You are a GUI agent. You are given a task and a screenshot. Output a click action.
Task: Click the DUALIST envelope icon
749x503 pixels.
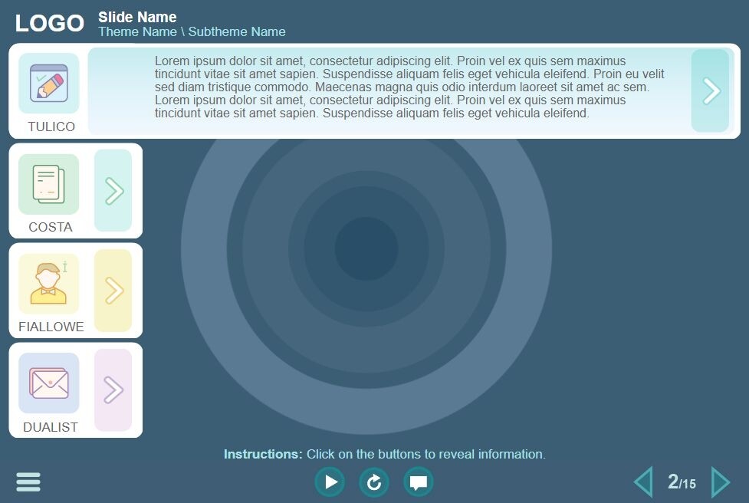click(49, 383)
